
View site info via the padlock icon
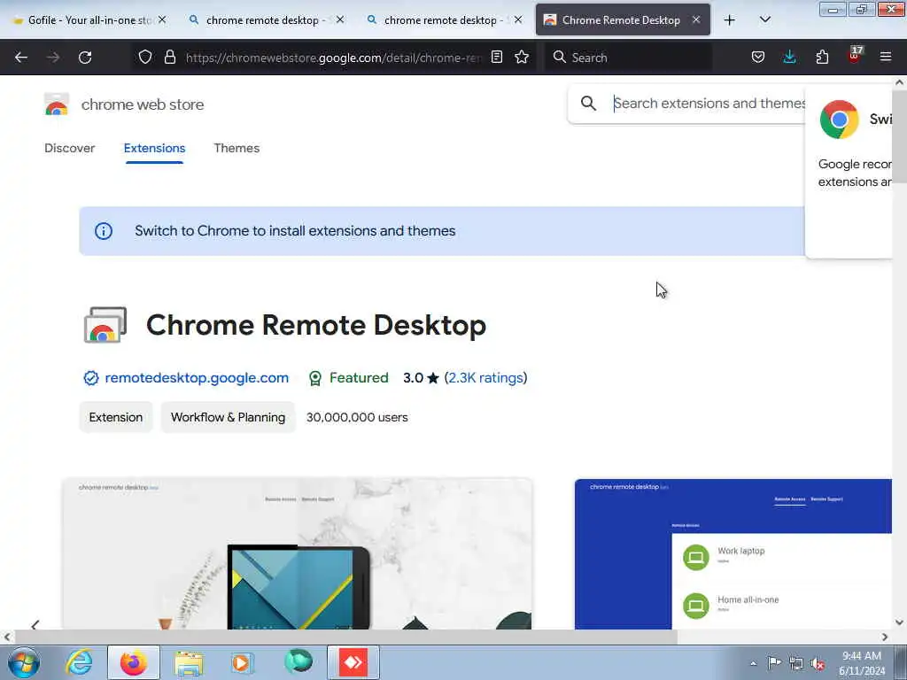pos(169,57)
